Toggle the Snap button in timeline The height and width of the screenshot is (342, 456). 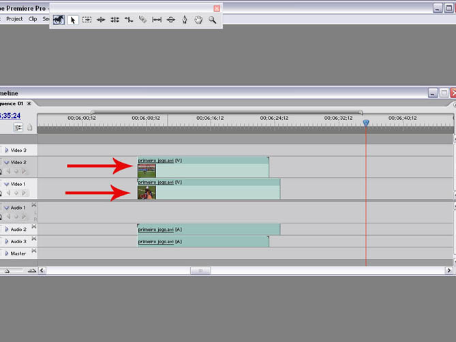tap(18, 127)
